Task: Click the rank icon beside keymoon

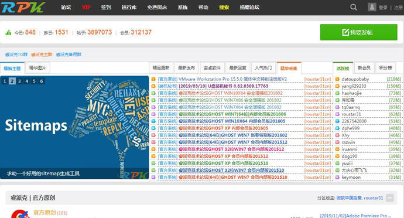Action: click(337, 177)
